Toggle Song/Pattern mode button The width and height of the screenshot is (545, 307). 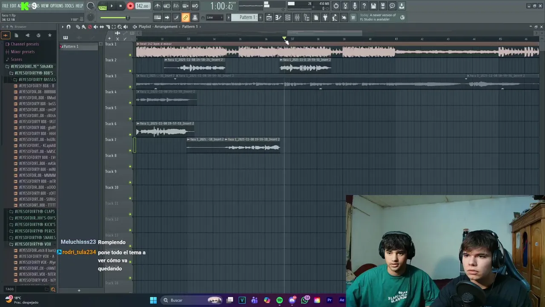click(x=103, y=6)
